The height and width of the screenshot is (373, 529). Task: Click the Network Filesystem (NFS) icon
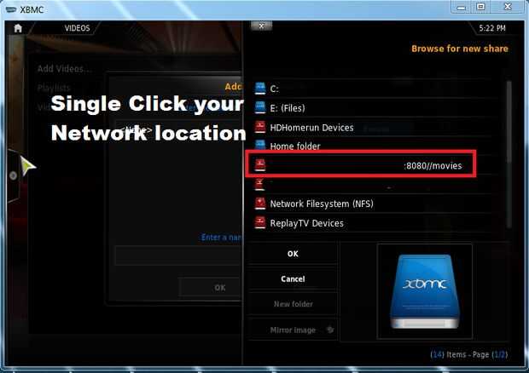click(260, 204)
